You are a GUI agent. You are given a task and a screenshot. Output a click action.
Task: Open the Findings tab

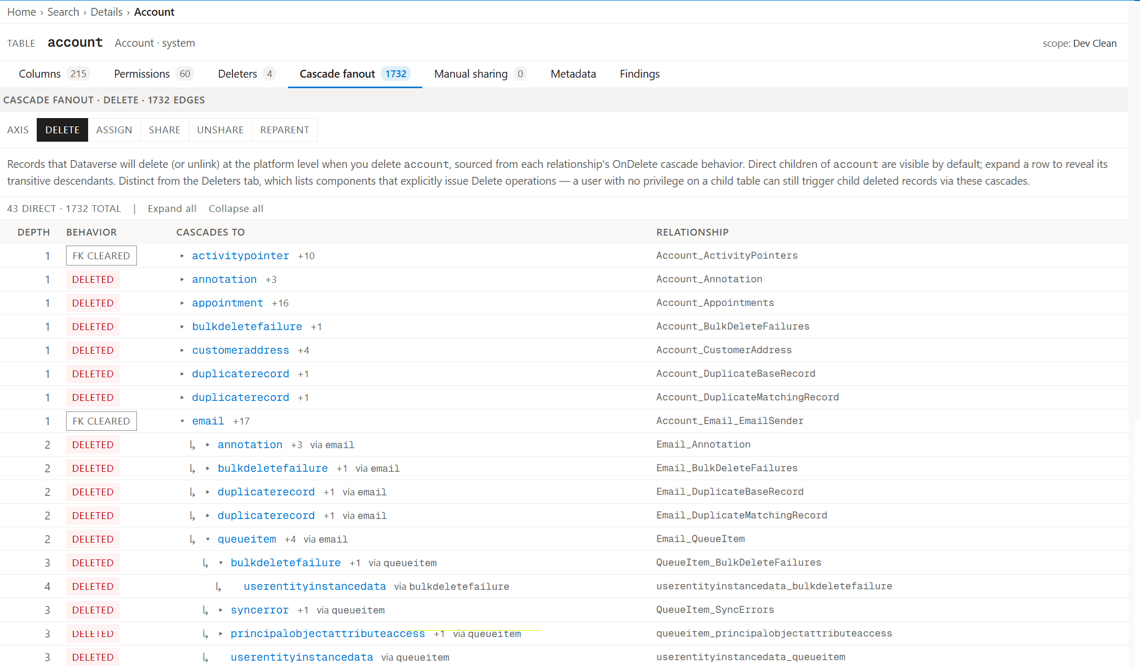pyautogui.click(x=640, y=74)
